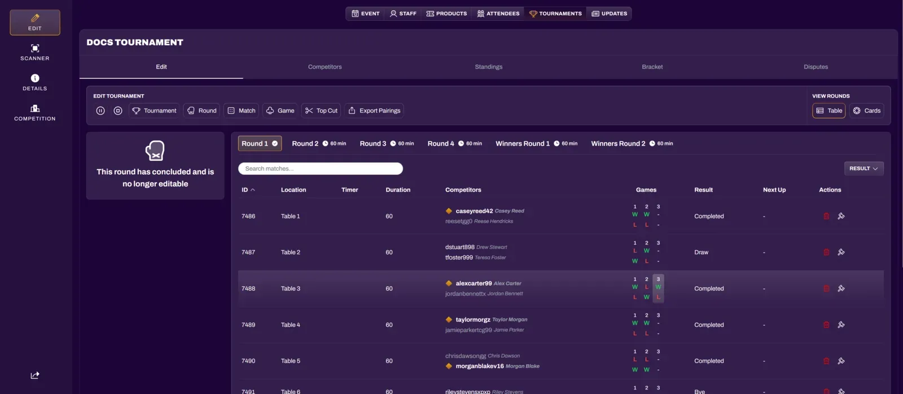The image size is (903, 394).
Task: Click the pause tournament icon
Action: [100, 111]
